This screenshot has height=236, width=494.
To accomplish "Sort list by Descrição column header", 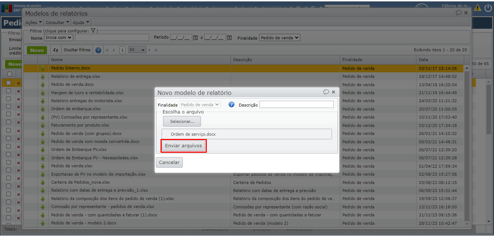I will pos(285,60).
